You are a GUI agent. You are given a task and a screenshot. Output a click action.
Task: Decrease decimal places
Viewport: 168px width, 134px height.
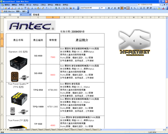[x=144, y=8]
